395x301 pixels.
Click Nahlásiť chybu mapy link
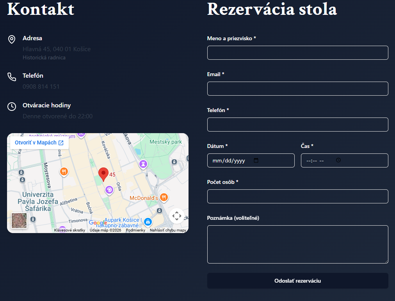click(168, 230)
